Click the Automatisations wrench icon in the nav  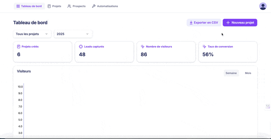point(94,6)
